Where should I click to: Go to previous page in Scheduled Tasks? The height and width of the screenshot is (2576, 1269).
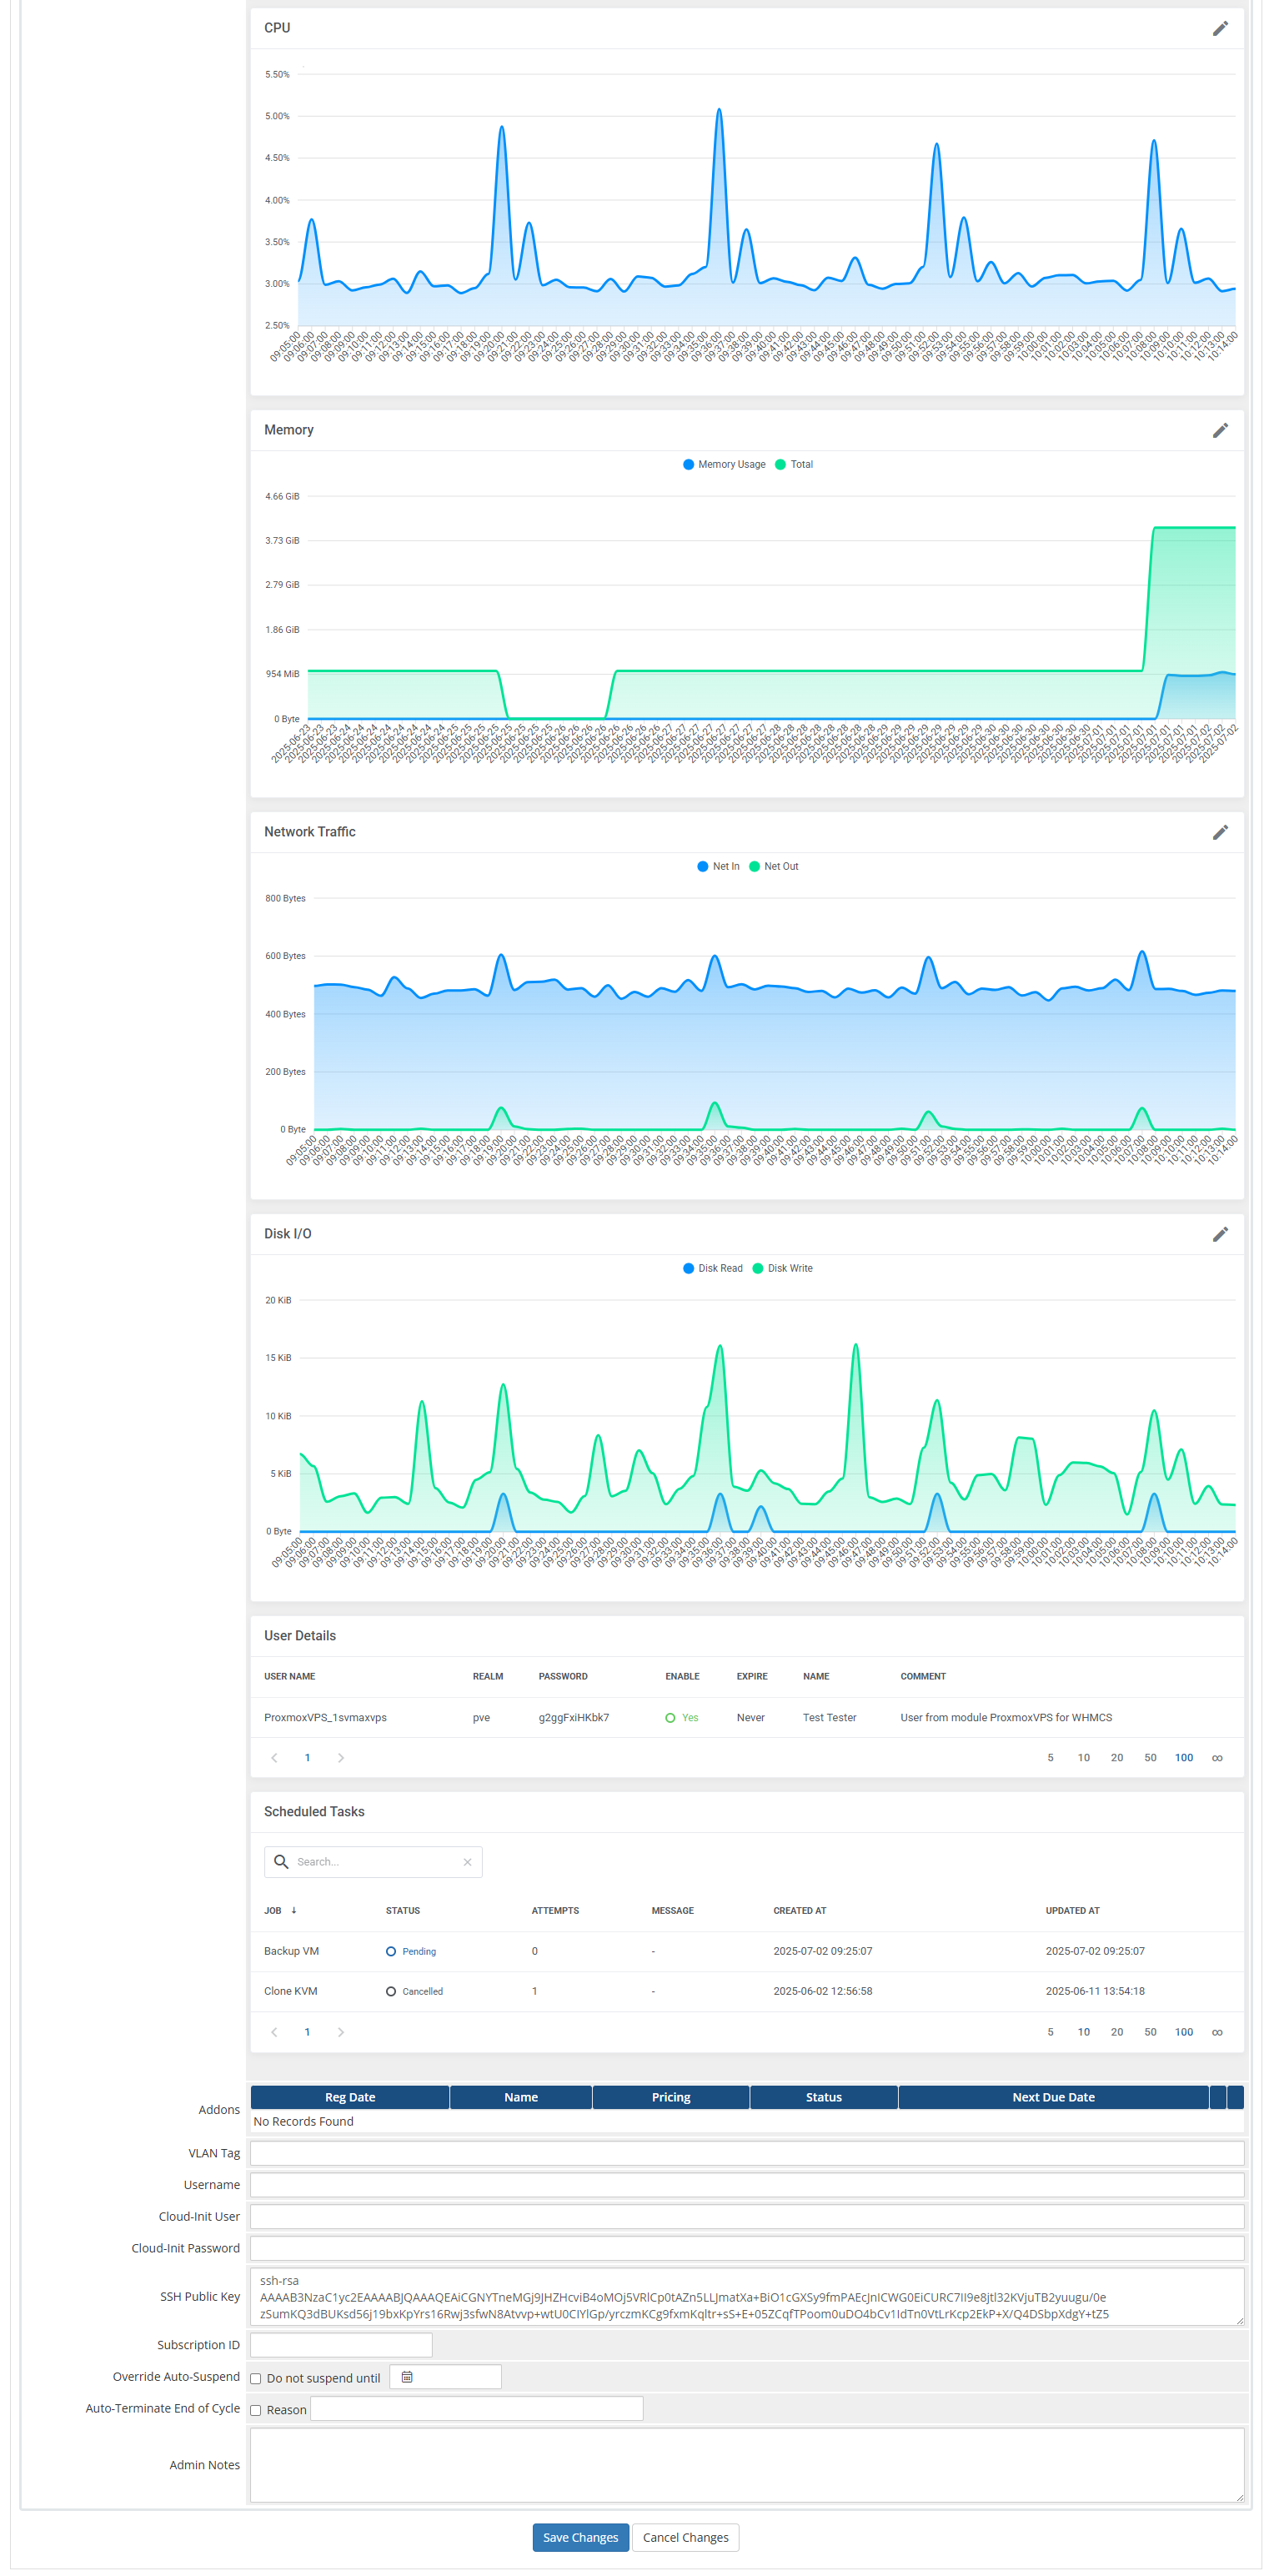click(x=274, y=2032)
